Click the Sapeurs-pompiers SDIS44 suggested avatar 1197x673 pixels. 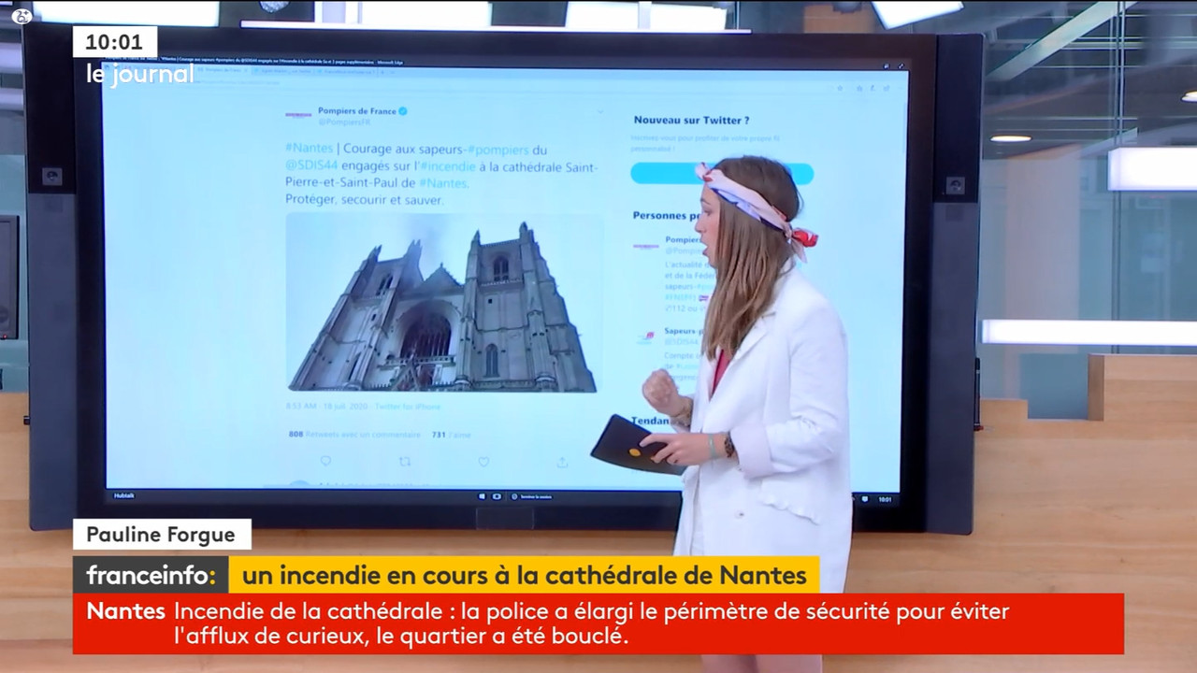click(645, 337)
